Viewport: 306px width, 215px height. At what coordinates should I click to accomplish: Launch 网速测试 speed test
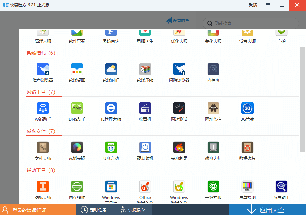point(179,108)
